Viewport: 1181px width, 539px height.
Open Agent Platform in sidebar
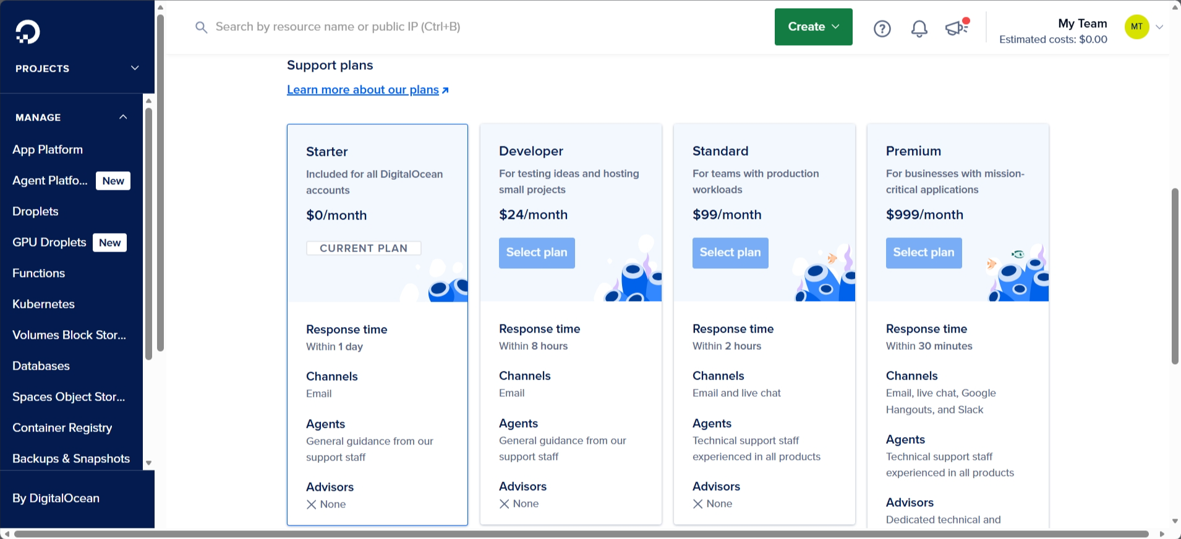pos(50,180)
